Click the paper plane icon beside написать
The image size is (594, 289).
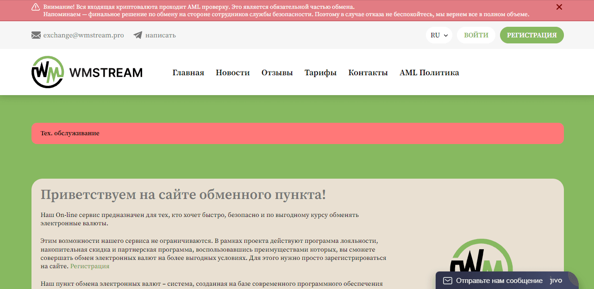(x=137, y=35)
